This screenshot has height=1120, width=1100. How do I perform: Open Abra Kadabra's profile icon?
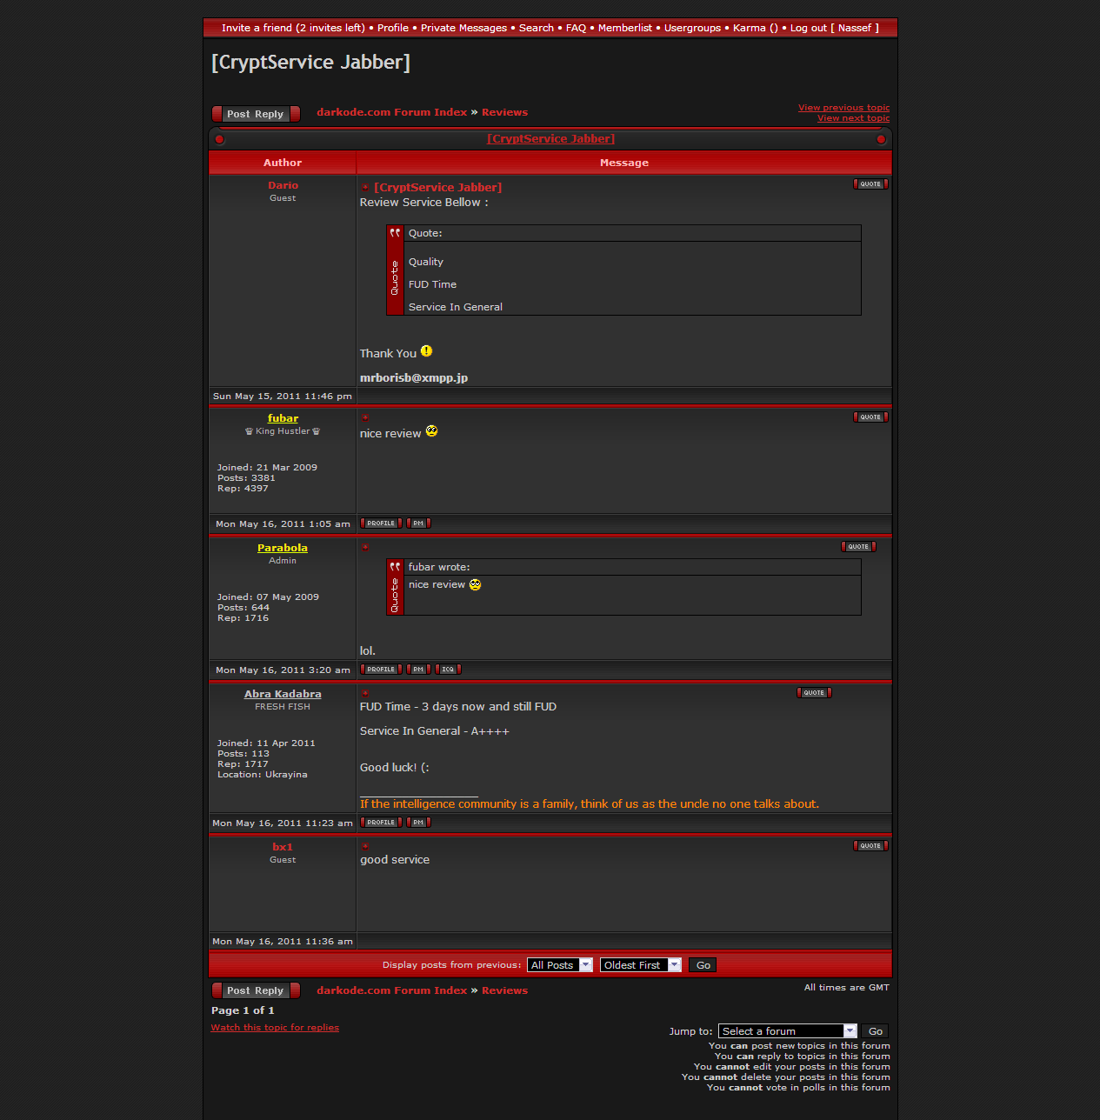click(x=381, y=823)
